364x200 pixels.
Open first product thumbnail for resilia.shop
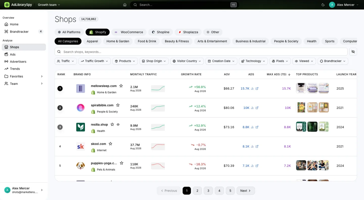point(301,127)
